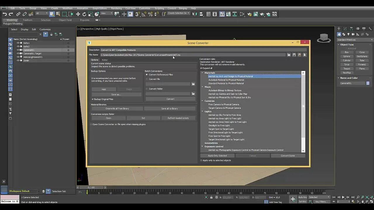The height and width of the screenshot is (210, 374).
Task: Click the Undo arrow in main toolbar
Action: pos(5,14)
